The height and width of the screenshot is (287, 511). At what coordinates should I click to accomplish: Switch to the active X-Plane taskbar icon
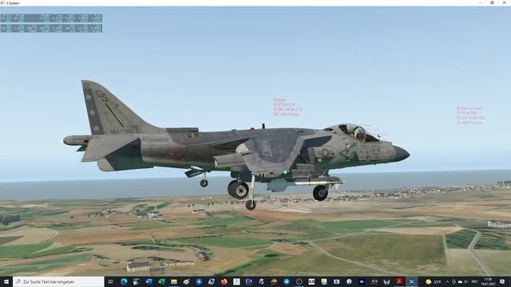[x=412, y=281]
